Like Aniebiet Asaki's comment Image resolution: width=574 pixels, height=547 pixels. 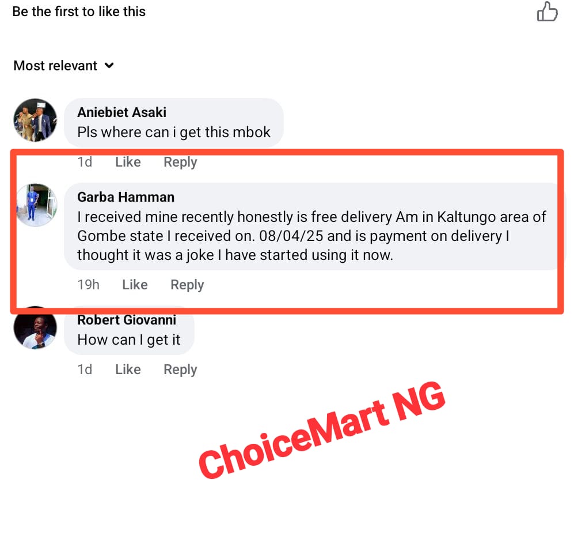[127, 162]
